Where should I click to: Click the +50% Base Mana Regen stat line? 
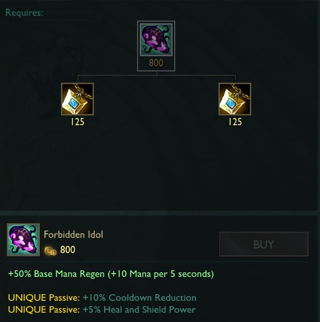coord(111,274)
